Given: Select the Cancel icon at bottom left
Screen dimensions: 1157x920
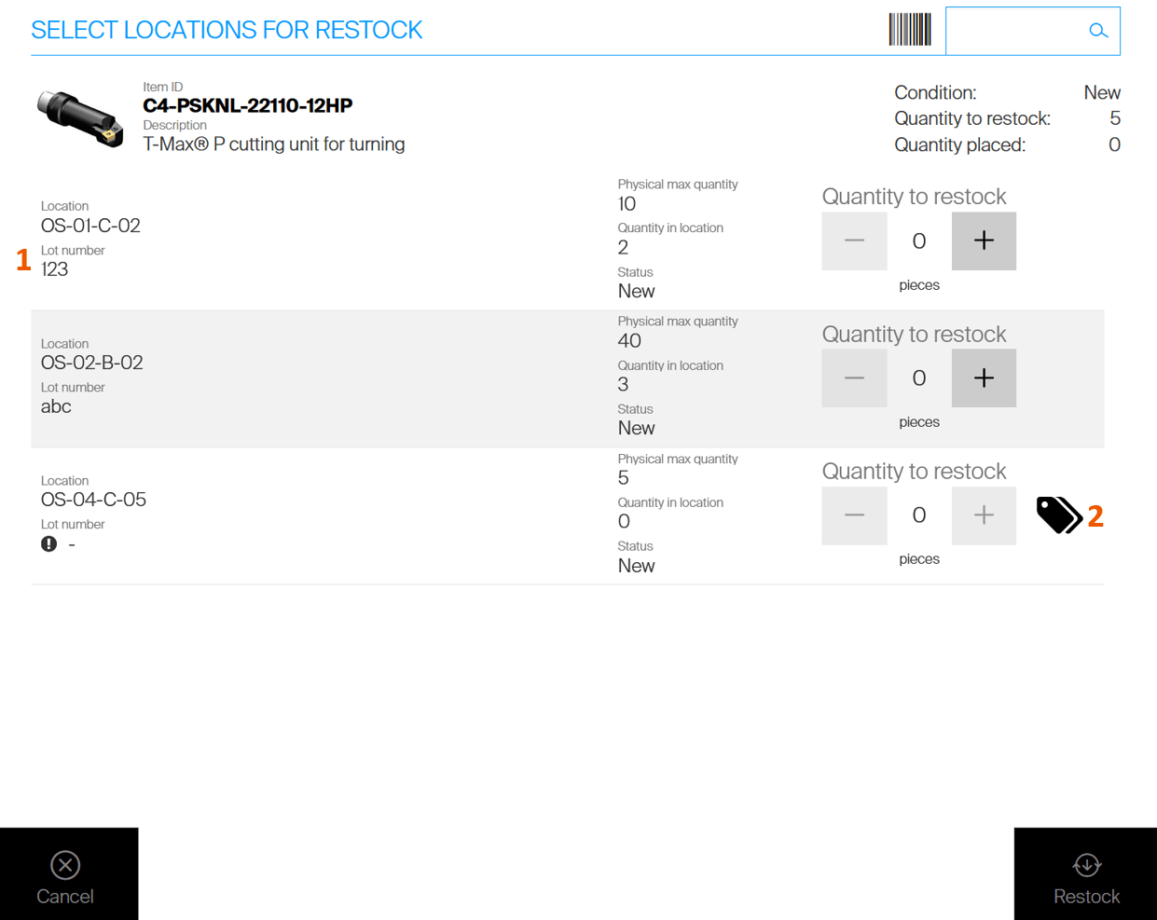Looking at the screenshot, I should pyautogui.click(x=65, y=865).
